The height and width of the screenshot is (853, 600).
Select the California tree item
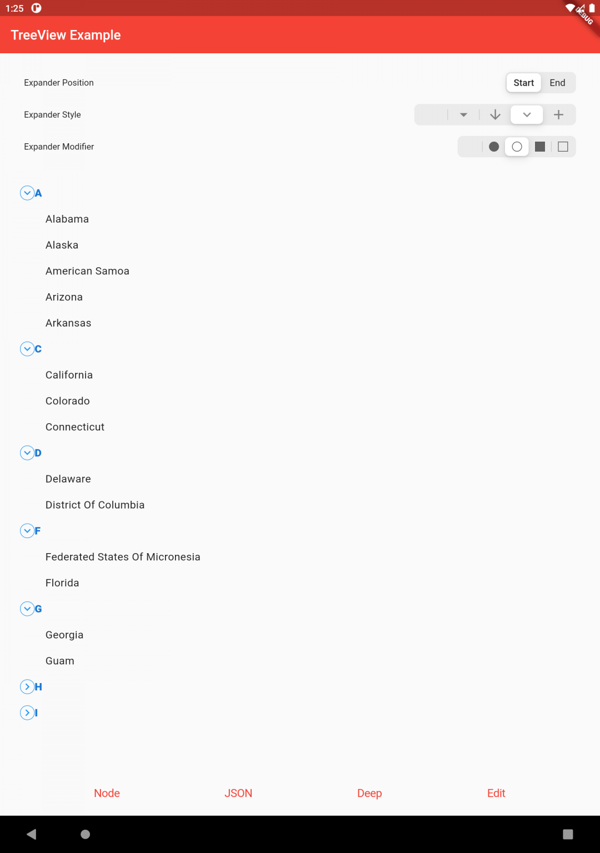pos(69,375)
